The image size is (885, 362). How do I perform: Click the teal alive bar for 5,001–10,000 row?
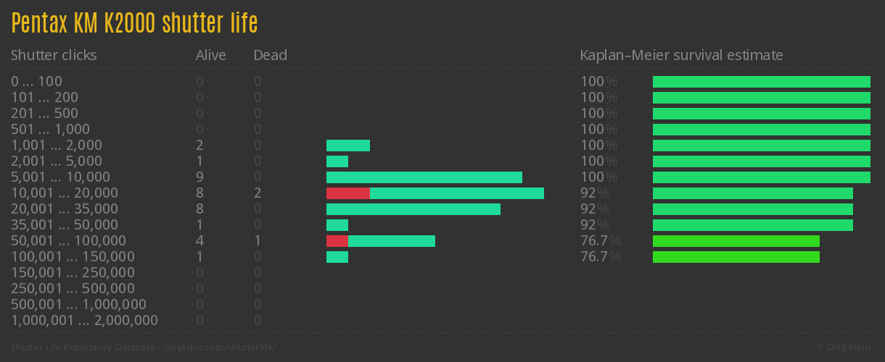point(424,177)
